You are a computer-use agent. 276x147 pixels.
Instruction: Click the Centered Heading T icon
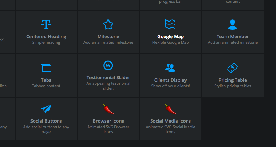[x=46, y=24]
